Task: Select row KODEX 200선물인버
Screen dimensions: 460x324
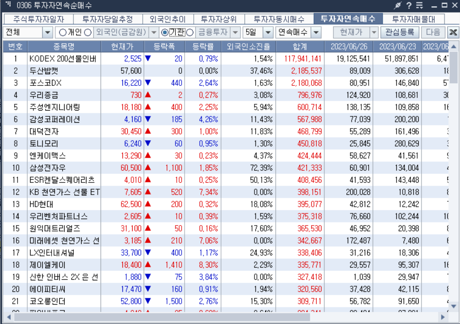Action: coord(226,59)
